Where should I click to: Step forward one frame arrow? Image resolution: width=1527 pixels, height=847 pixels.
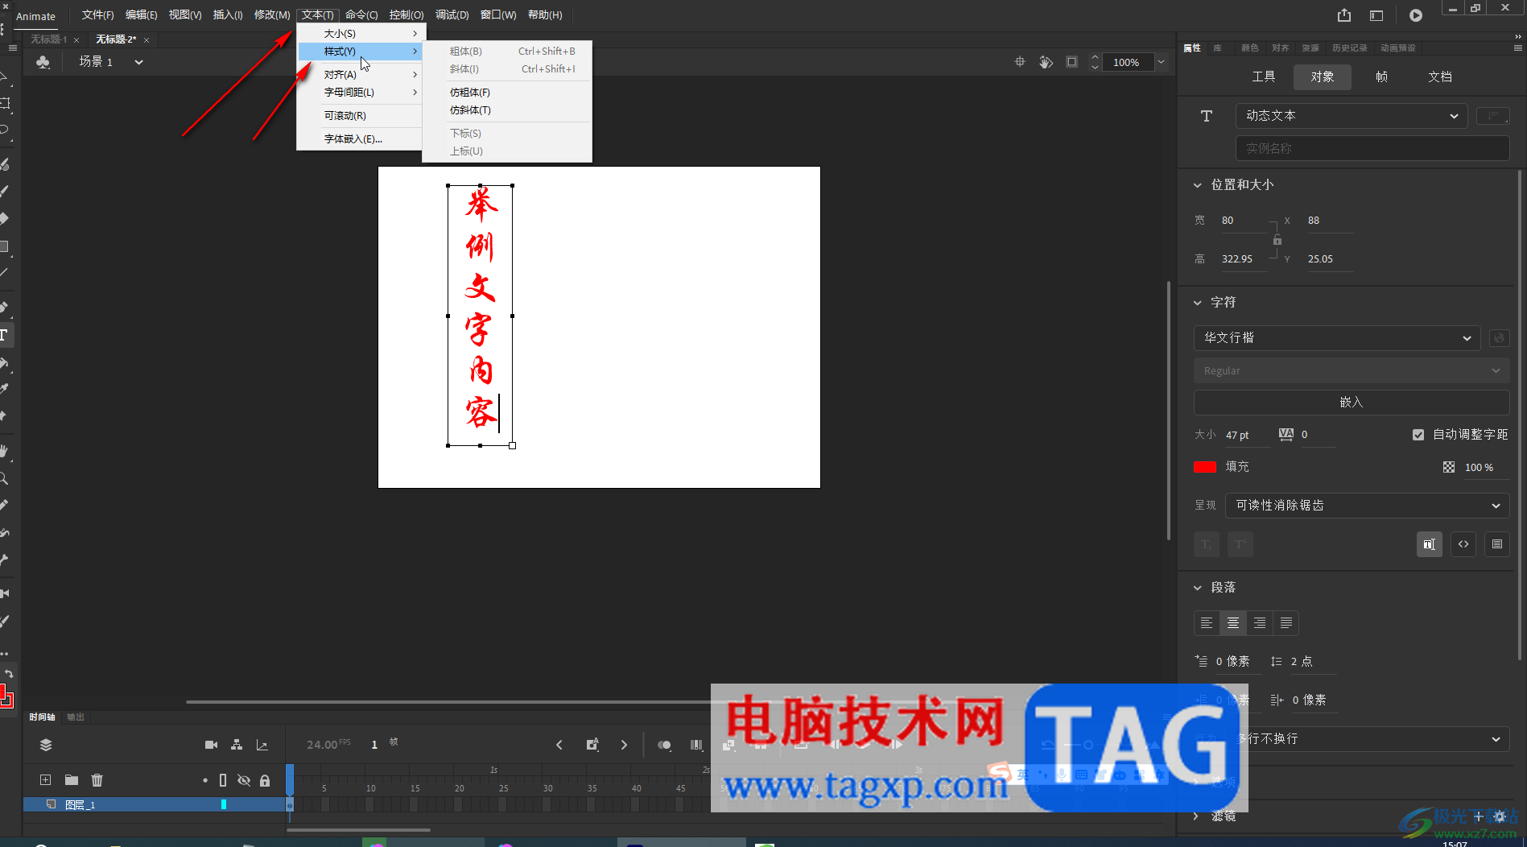pyautogui.click(x=624, y=745)
